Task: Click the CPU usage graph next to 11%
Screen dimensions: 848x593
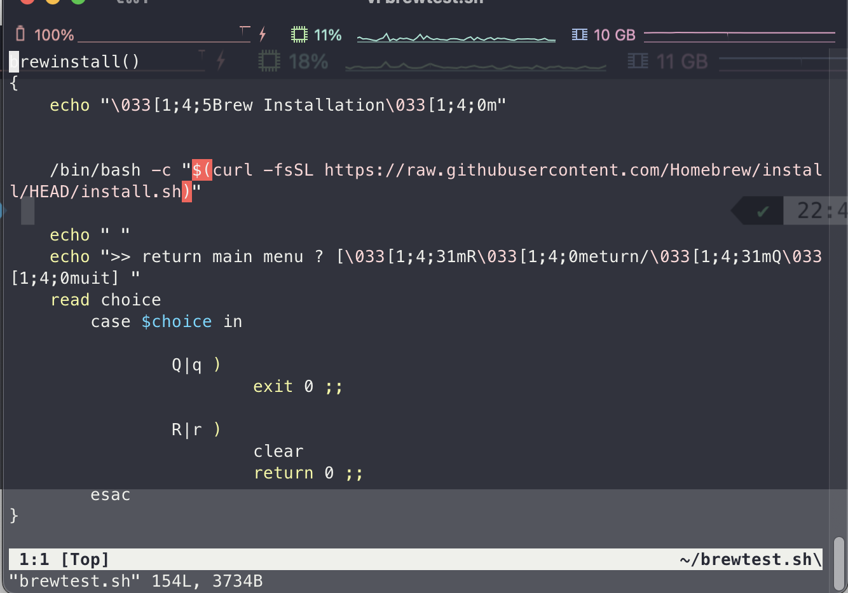Action: (x=456, y=36)
